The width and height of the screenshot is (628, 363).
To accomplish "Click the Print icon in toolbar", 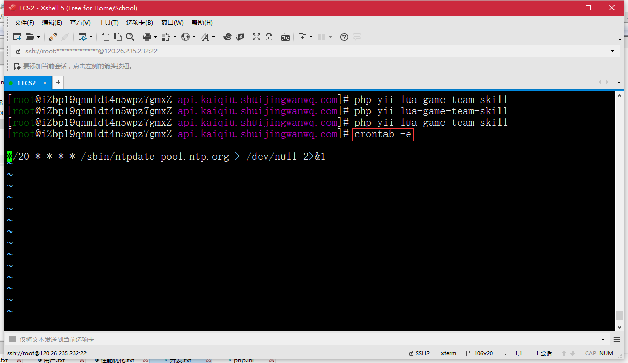I will pyautogui.click(x=147, y=37).
